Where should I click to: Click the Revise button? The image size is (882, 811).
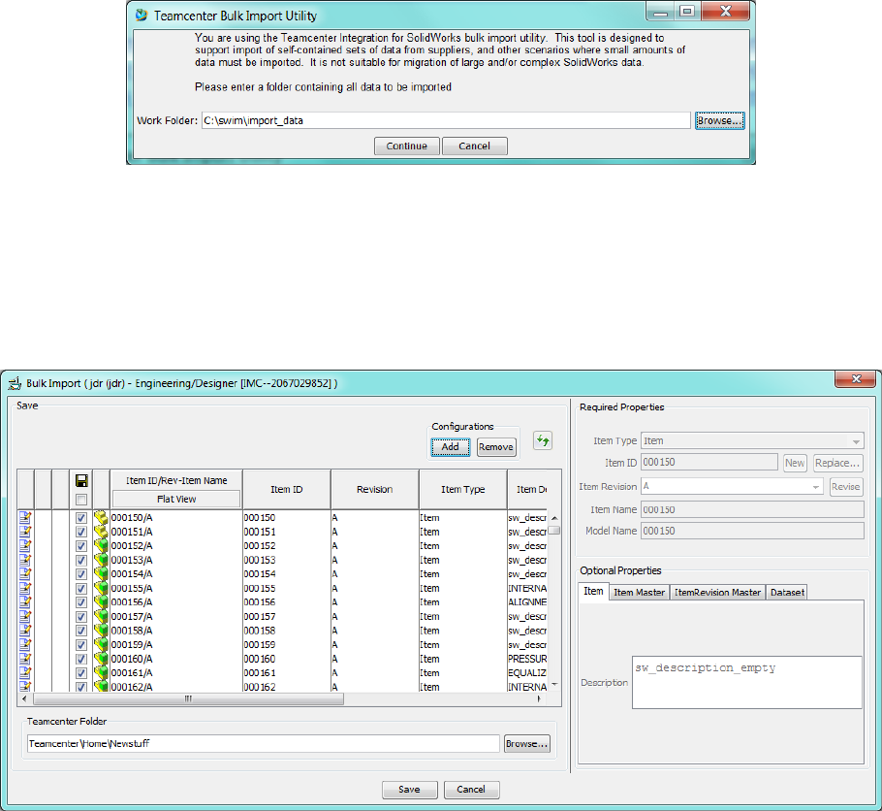coord(846,487)
